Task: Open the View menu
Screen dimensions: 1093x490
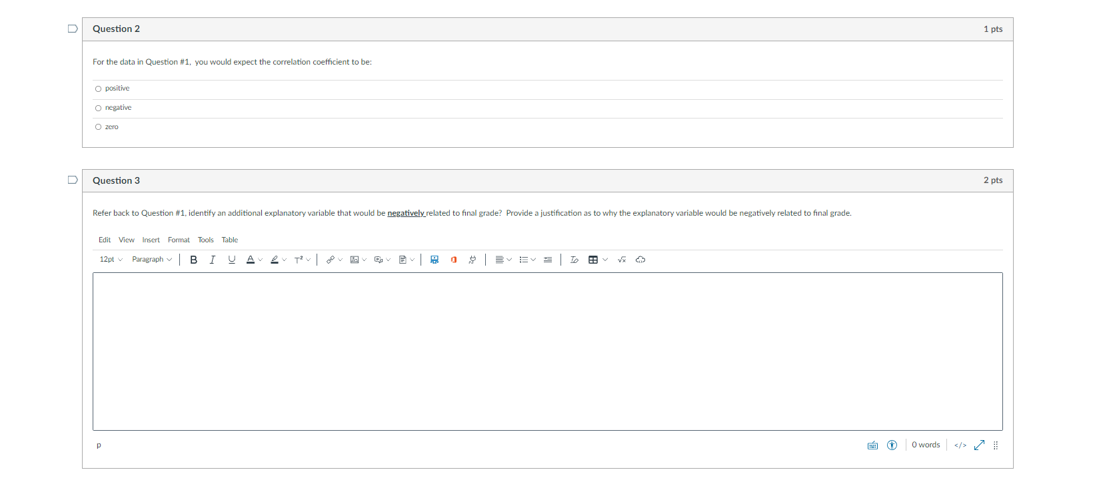Action: click(127, 240)
